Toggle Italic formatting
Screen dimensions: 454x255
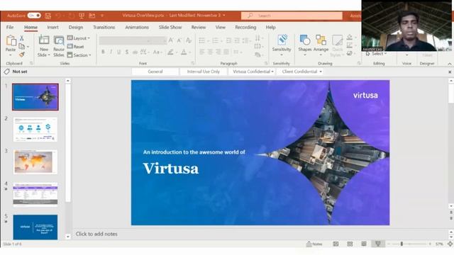click(111, 52)
